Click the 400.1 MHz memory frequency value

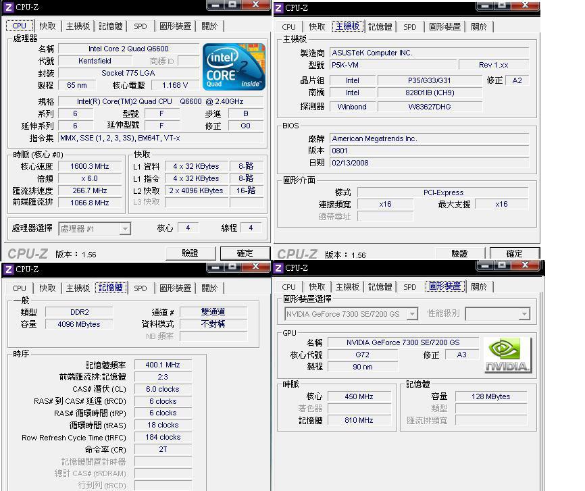point(163,365)
